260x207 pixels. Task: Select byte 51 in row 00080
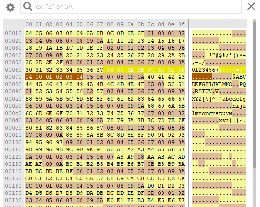tap(181, 84)
